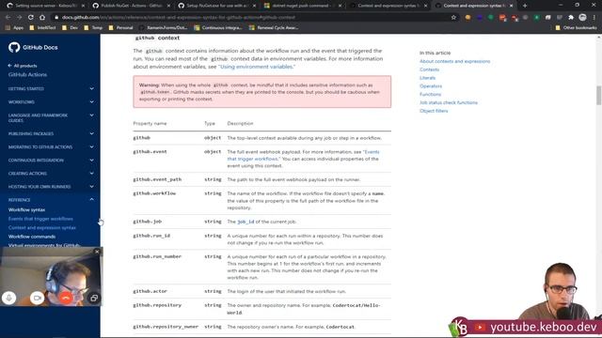Open the IntelliTect bookmark folder
The width and height of the screenshot is (602, 338).
pyautogui.click(x=42, y=28)
